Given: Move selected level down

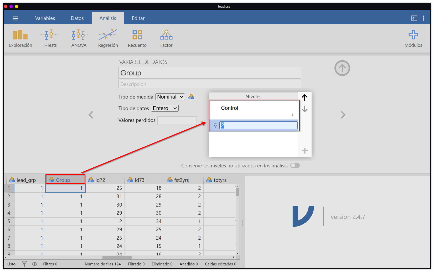Looking at the screenshot, I should click(x=304, y=109).
